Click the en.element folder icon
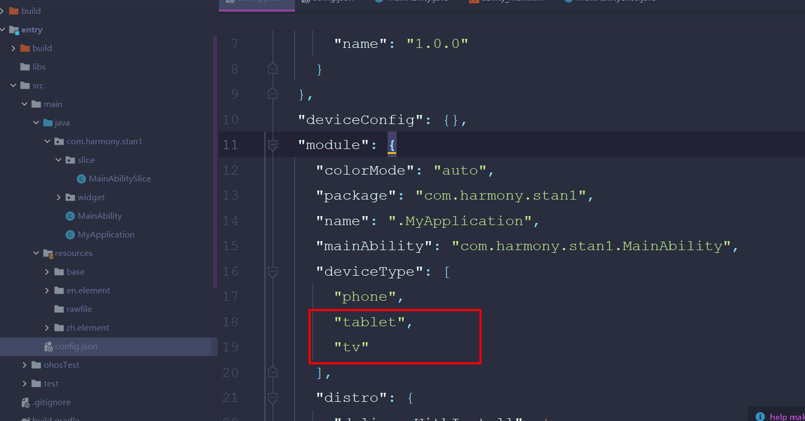 click(x=60, y=290)
